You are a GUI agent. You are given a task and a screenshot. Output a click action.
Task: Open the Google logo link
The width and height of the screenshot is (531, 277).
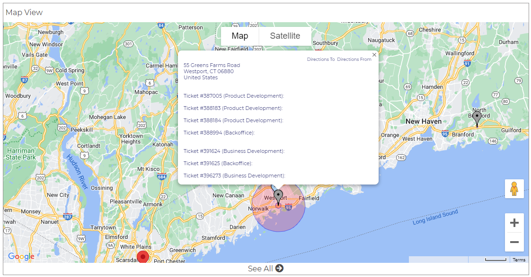pos(21,256)
